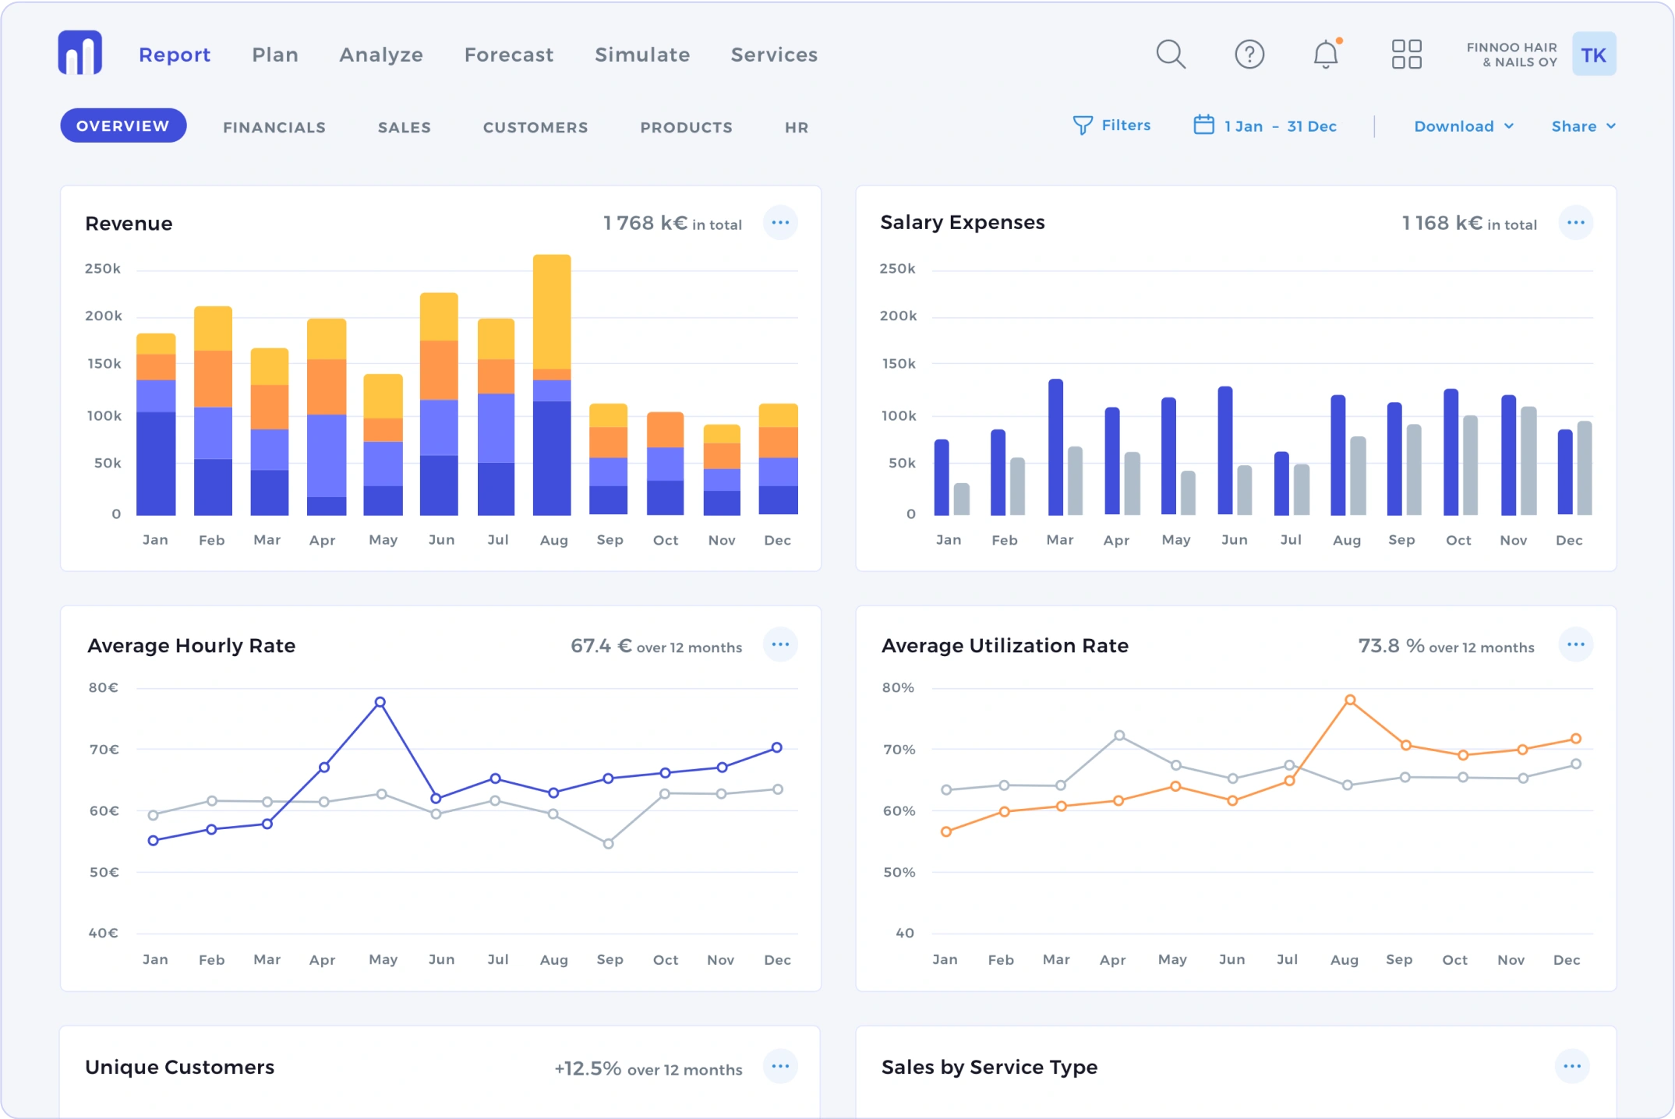
Task: Open the Simulate menu item
Action: [642, 55]
